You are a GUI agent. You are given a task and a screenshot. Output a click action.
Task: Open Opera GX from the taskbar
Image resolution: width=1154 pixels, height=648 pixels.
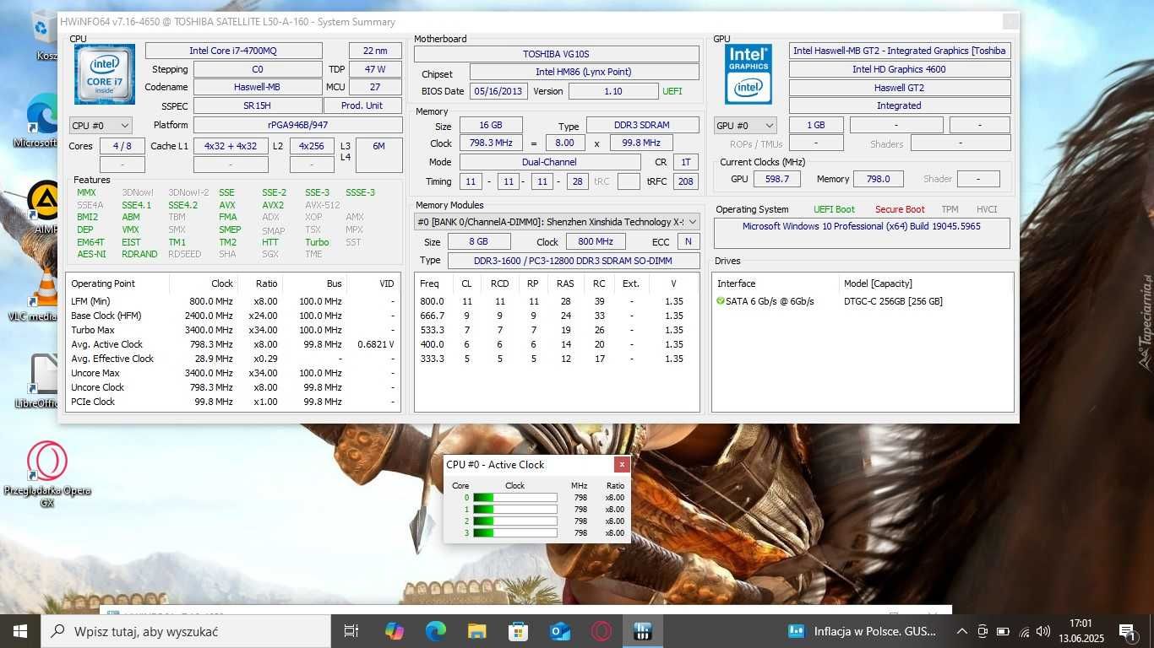(x=601, y=631)
